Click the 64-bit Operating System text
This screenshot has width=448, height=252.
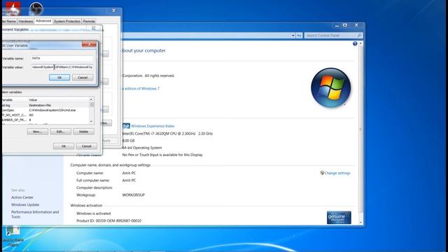(142, 148)
